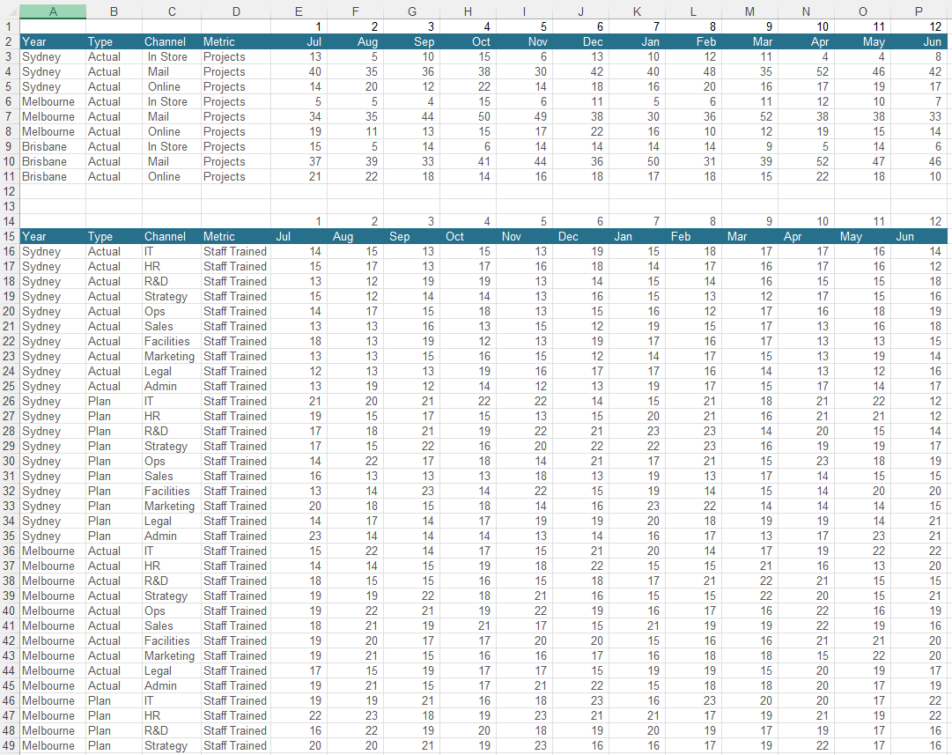Screen dimensions: 952x755
Task: Click the Strategy cell in row 49
Action: point(172,745)
